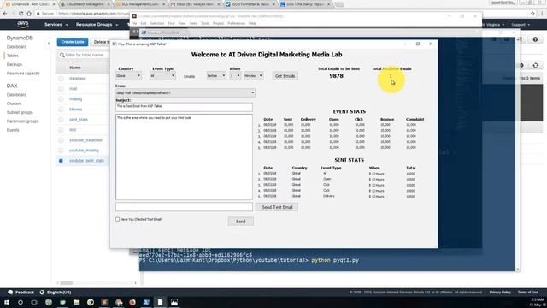The image size is (547, 308).
Task: Select radio button for database table
Action: coord(61,79)
